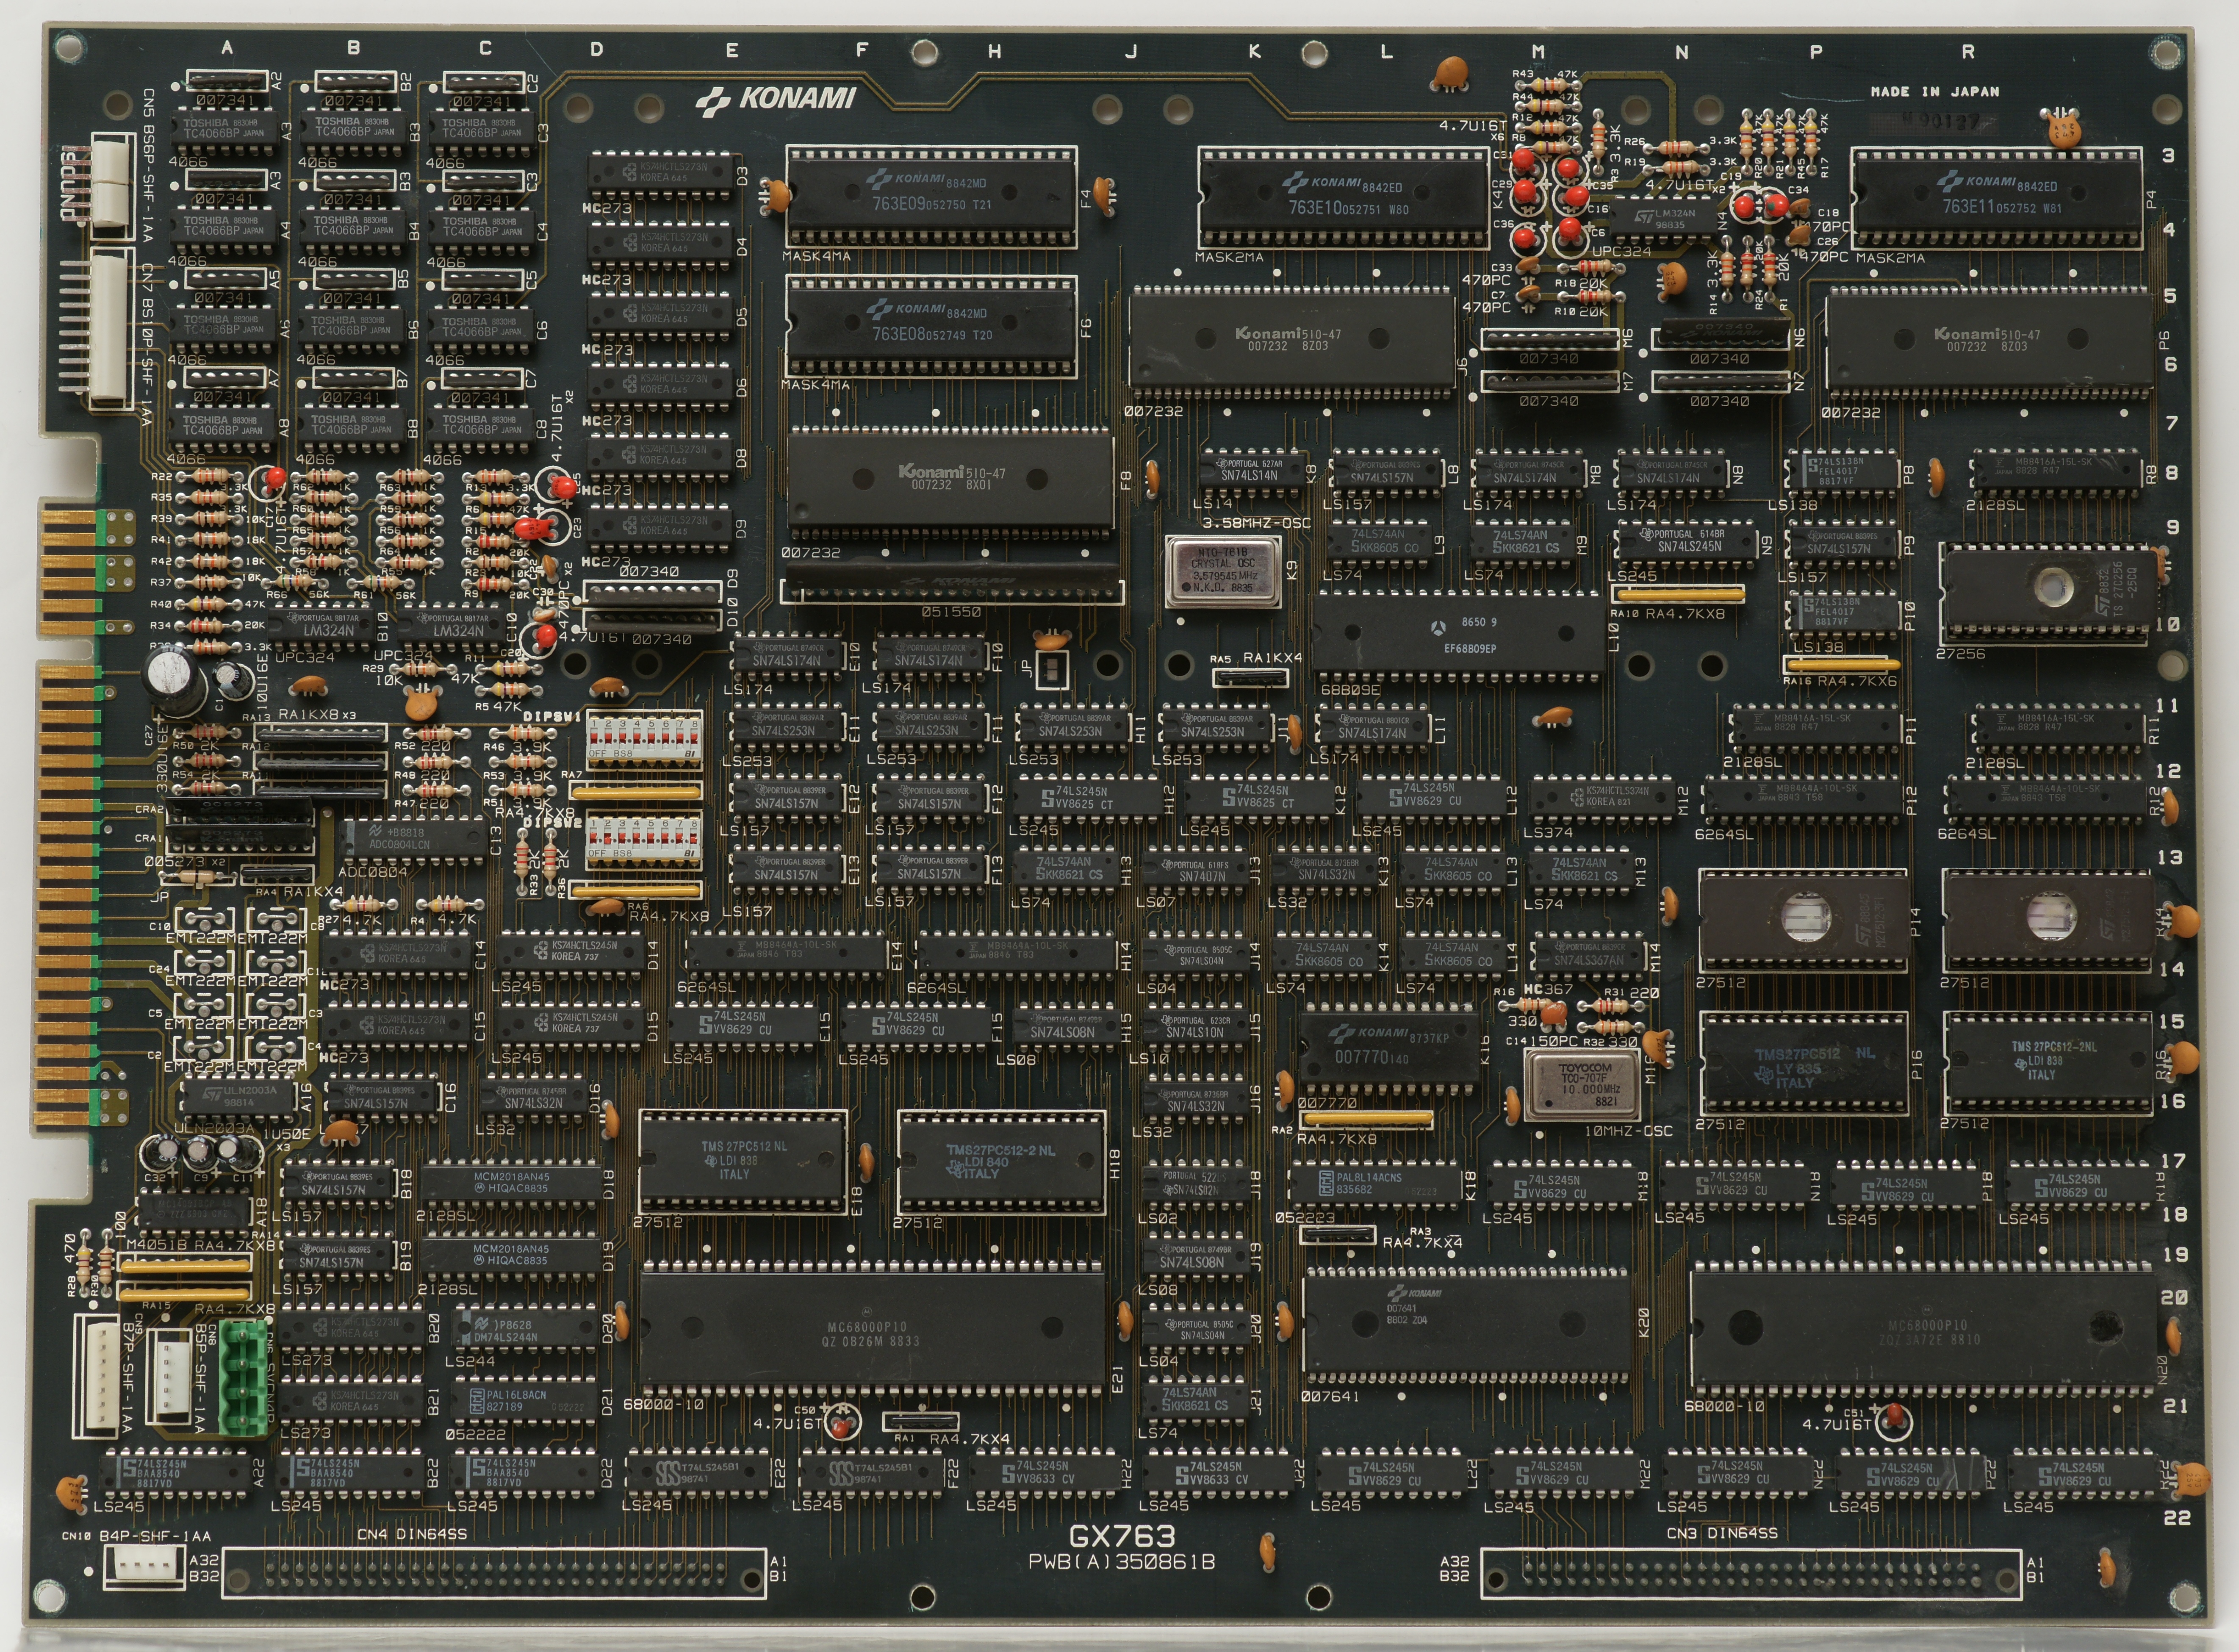Select the SN74LS367AN chip at M14
Image resolution: width=2239 pixels, height=1652 pixels.
point(1590,956)
